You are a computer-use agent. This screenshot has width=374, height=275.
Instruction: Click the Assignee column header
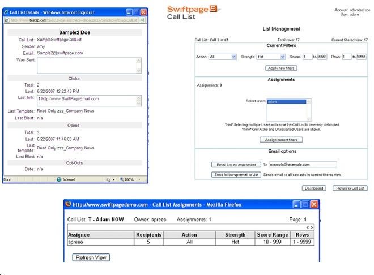coord(101,235)
